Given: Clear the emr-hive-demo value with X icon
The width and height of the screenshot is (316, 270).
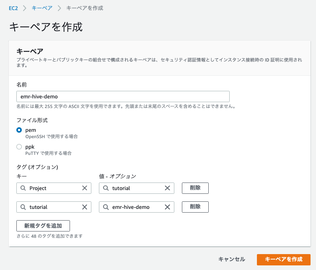Looking at the screenshot, I should tap(167, 207).
